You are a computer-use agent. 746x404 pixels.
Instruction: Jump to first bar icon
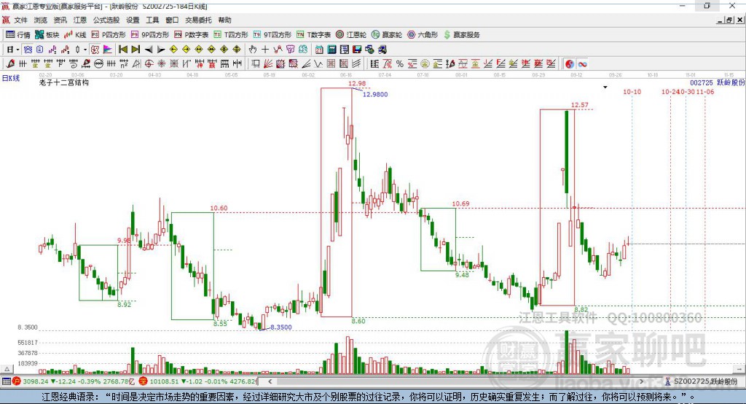122,50
